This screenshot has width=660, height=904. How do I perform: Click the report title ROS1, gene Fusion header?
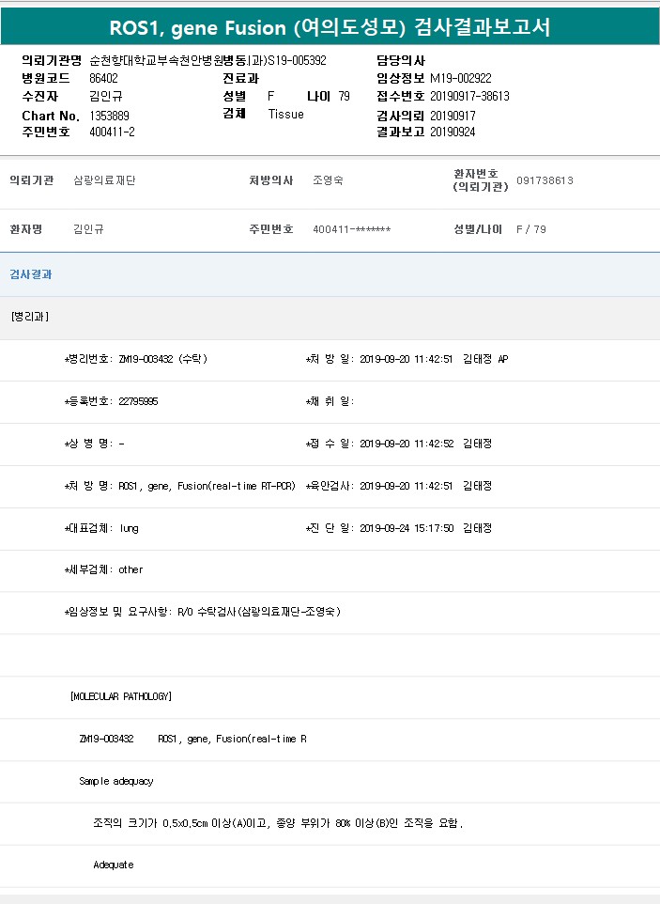pyautogui.click(x=330, y=27)
